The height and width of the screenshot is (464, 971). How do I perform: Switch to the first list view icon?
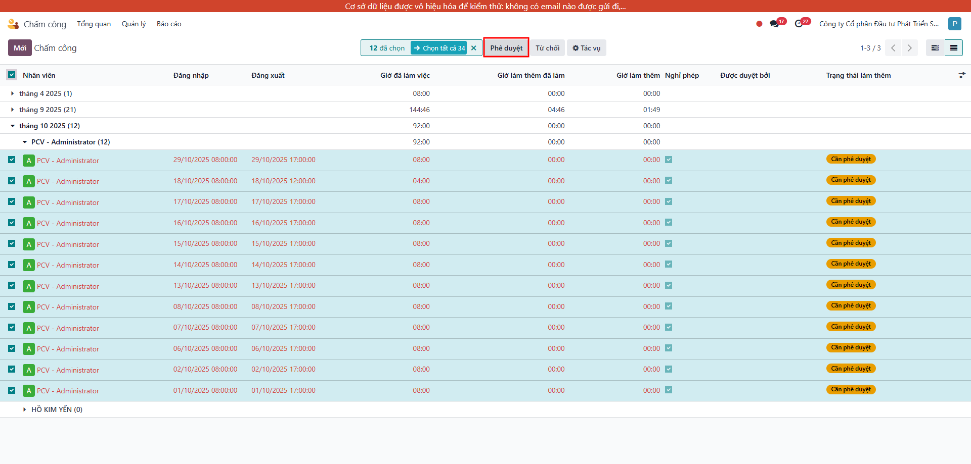pyautogui.click(x=935, y=48)
